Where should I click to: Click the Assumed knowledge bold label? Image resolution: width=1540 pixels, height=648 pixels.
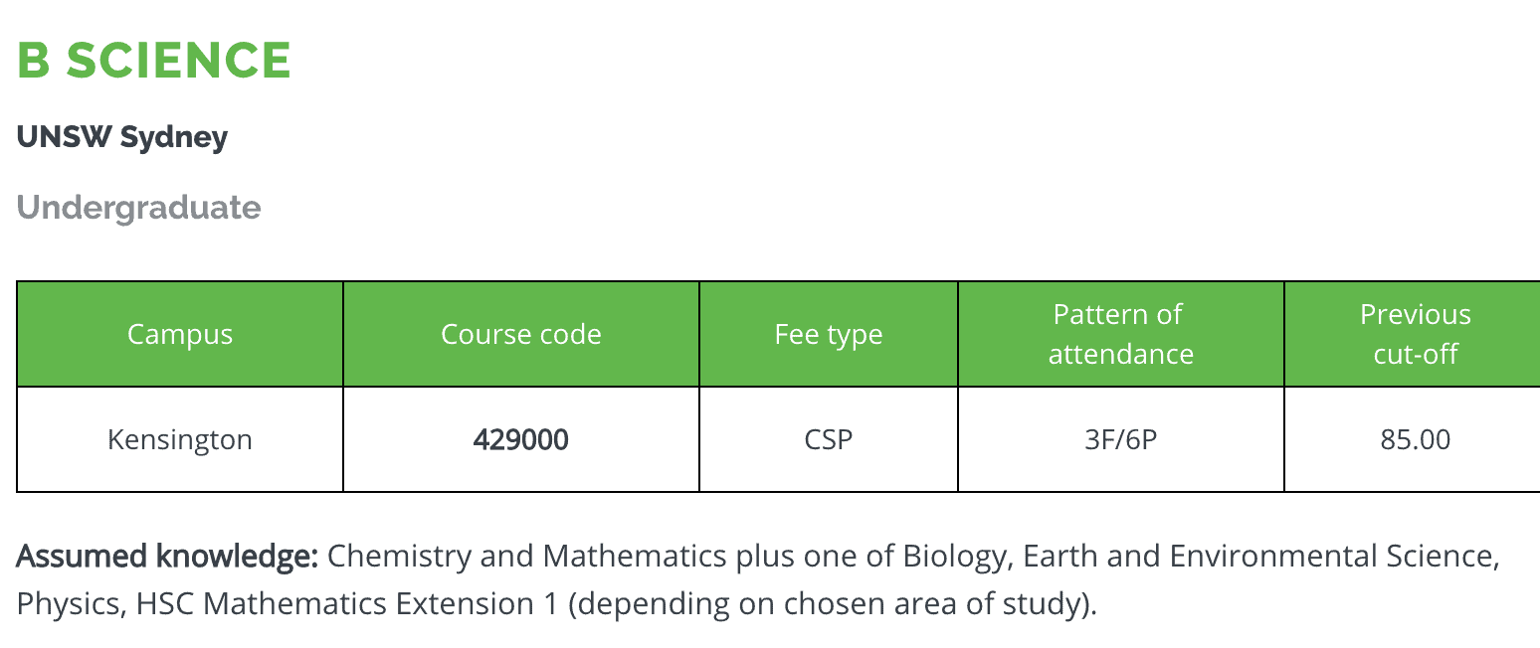(x=167, y=556)
